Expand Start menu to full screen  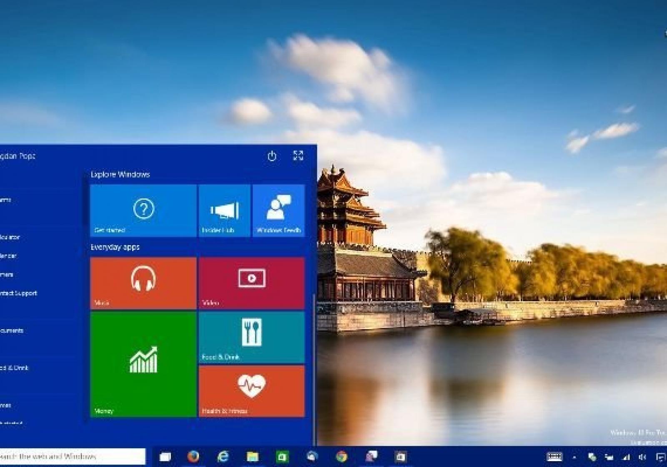click(x=298, y=156)
